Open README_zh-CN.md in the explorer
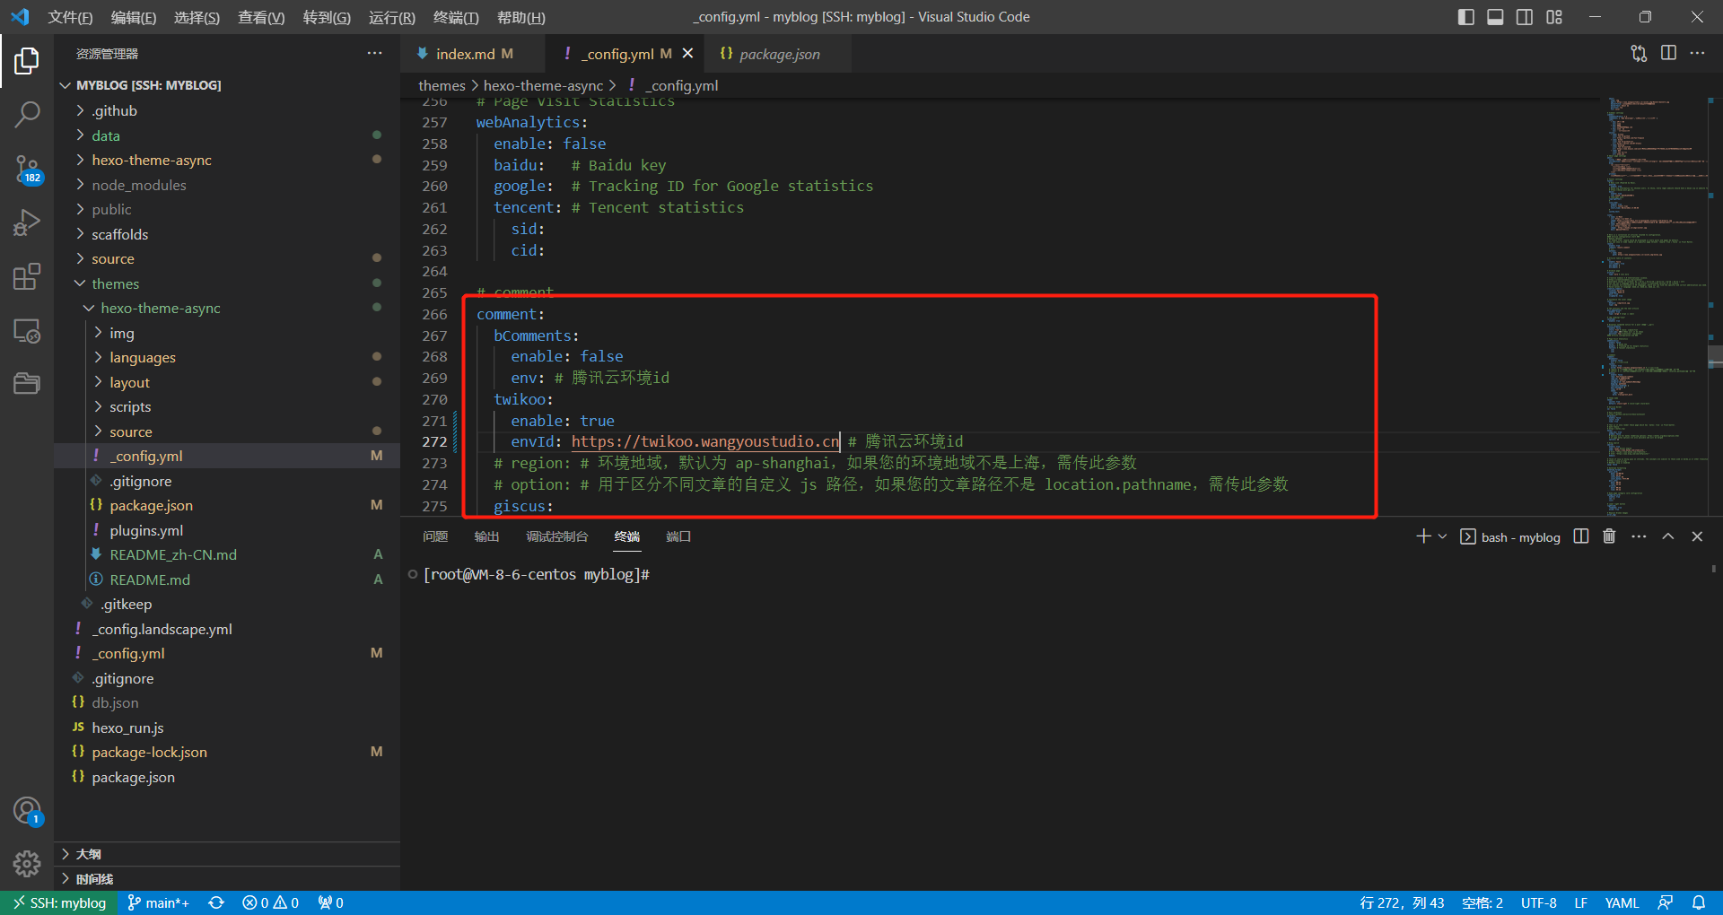This screenshot has height=915, width=1723. coord(227,554)
